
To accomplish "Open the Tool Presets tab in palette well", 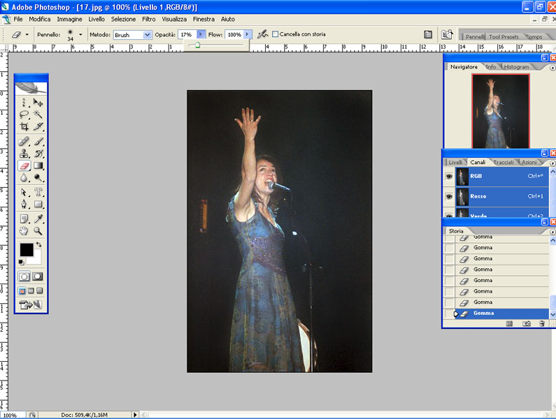I will pos(504,37).
